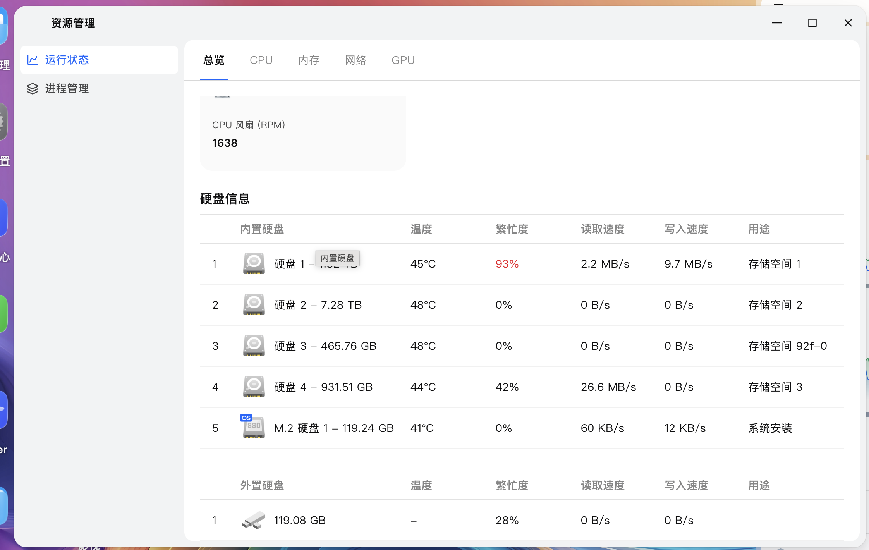Click the 119.08 GB external drive row
869x550 pixels.
tap(299, 520)
